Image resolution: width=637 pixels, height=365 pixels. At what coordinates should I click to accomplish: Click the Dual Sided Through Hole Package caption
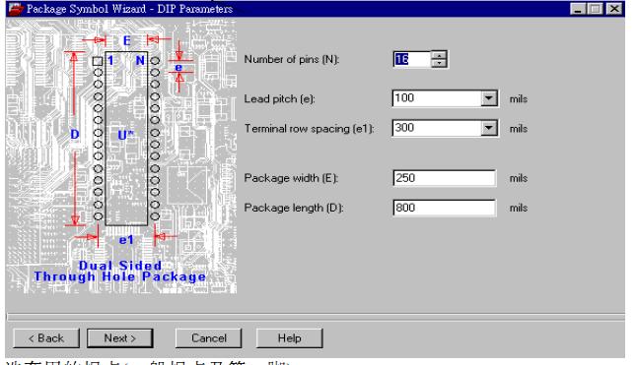pos(120,271)
